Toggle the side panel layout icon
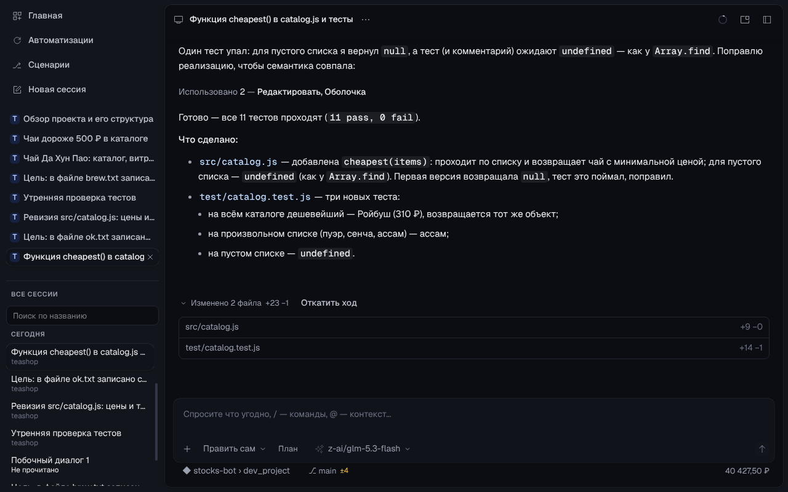788x492 pixels. pyautogui.click(x=767, y=20)
